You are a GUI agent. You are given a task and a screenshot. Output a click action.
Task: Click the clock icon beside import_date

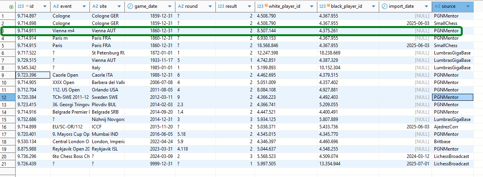tap(384, 7)
